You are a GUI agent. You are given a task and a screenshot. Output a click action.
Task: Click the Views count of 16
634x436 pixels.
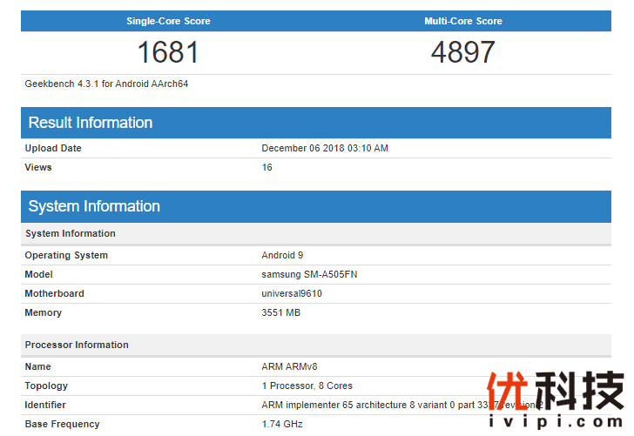267,167
